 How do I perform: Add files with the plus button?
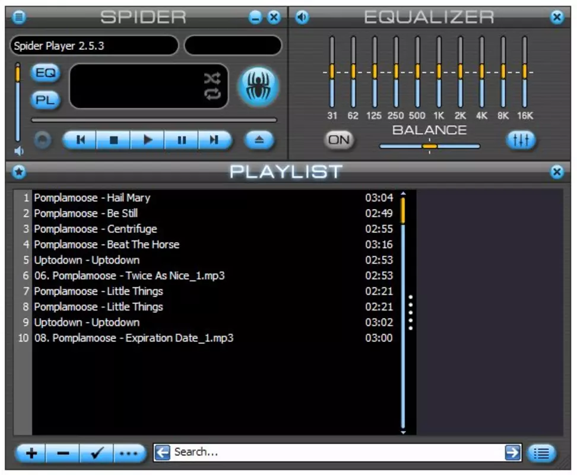point(31,453)
